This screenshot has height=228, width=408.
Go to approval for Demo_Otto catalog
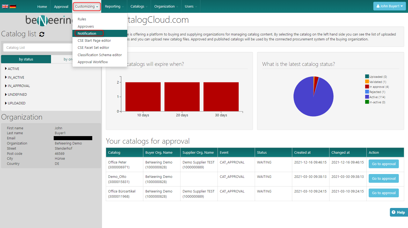point(383,179)
